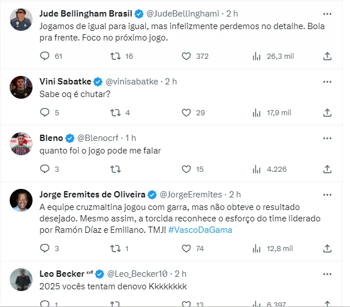Click Jorge Eremites de Oliveira's avatar
The width and height of the screenshot is (350, 307).
[x=21, y=200]
